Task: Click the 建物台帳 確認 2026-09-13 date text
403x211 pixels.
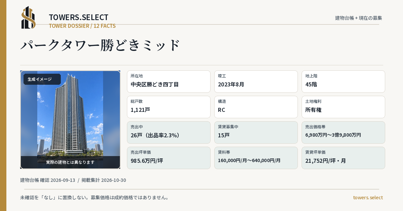Action: pyautogui.click(x=48, y=180)
